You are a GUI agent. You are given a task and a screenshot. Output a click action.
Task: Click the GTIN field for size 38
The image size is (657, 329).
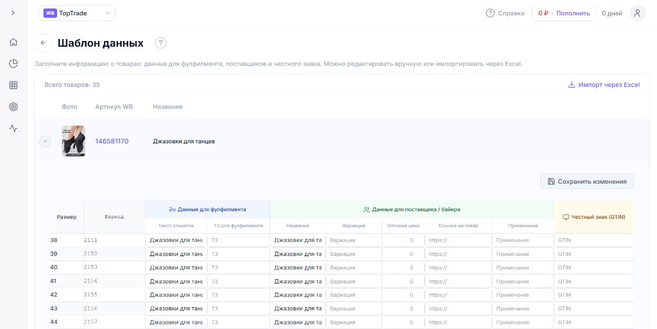point(593,241)
